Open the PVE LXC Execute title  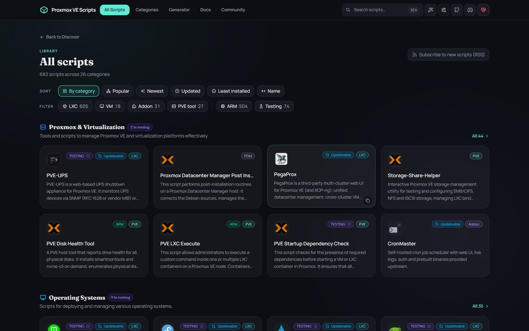coord(180,244)
